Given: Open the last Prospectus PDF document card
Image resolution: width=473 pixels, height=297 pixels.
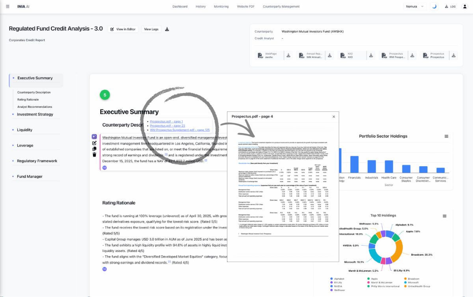Looking at the screenshot, I should [434, 56].
